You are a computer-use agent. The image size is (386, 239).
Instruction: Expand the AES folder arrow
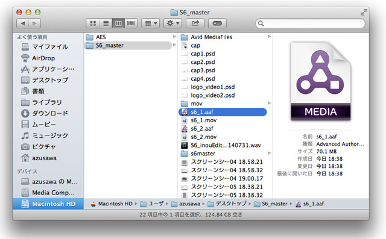click(174, 37)
